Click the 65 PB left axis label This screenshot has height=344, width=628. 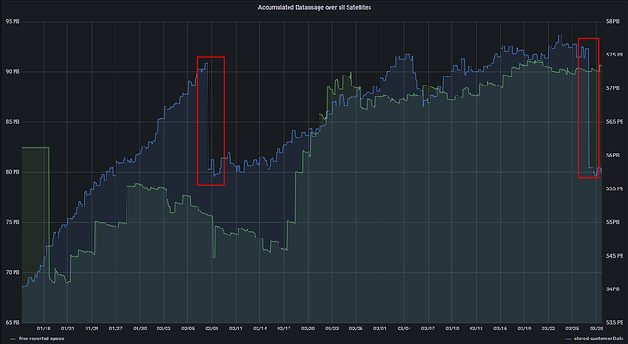click(x=13, y=322)
